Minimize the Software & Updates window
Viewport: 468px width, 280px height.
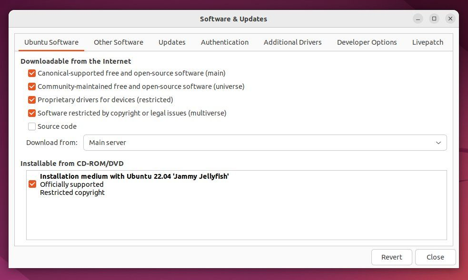coord(418,19)
